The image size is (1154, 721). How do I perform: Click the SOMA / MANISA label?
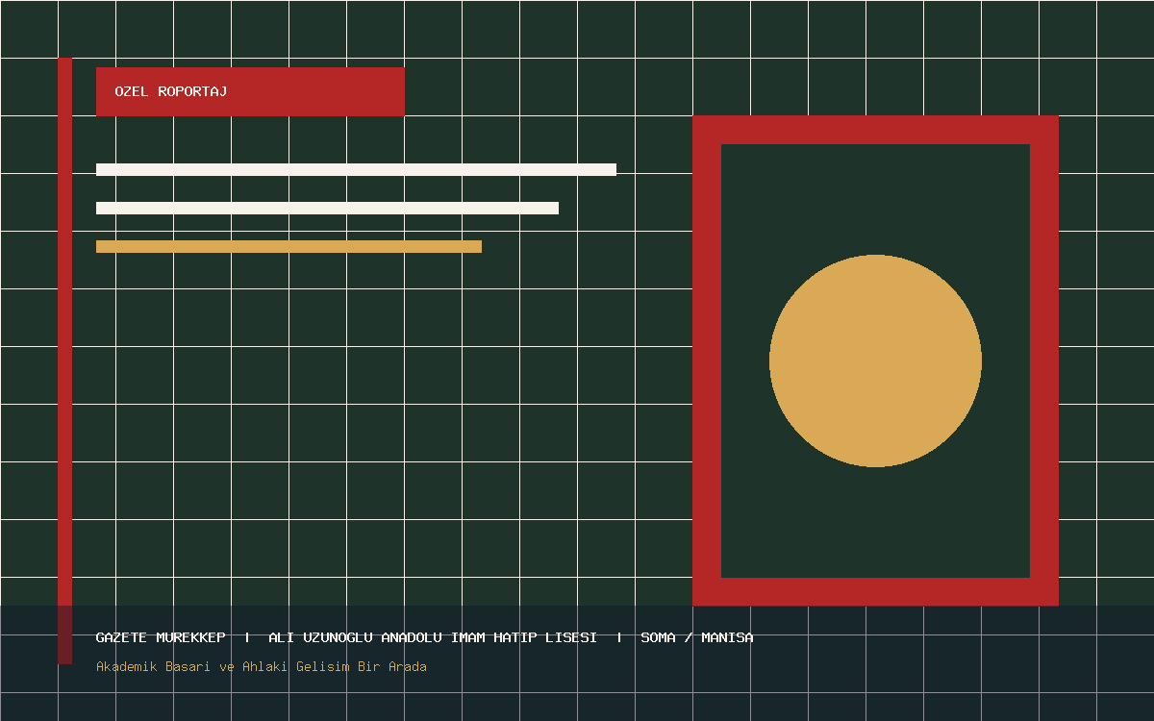pyautogui.click(x=697, y=637)
